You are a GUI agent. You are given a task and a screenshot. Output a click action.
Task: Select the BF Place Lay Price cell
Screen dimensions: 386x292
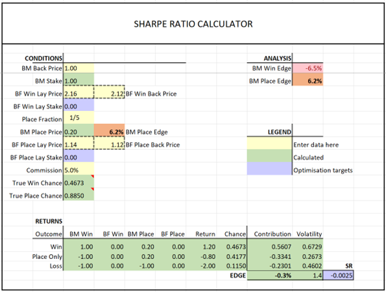click(x=78, y=145)
